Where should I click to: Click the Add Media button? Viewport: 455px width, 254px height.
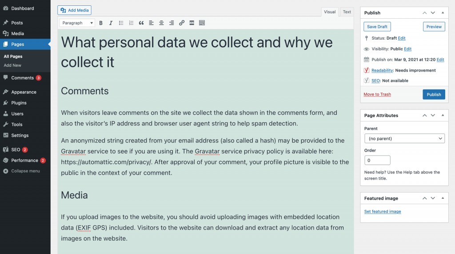pyautogui.click(x=75, y=10)
